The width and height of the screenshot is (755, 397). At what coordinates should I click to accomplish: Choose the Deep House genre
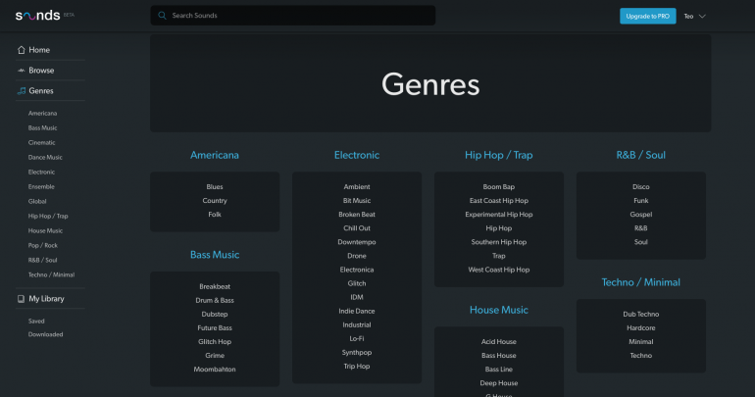[498, 383]
